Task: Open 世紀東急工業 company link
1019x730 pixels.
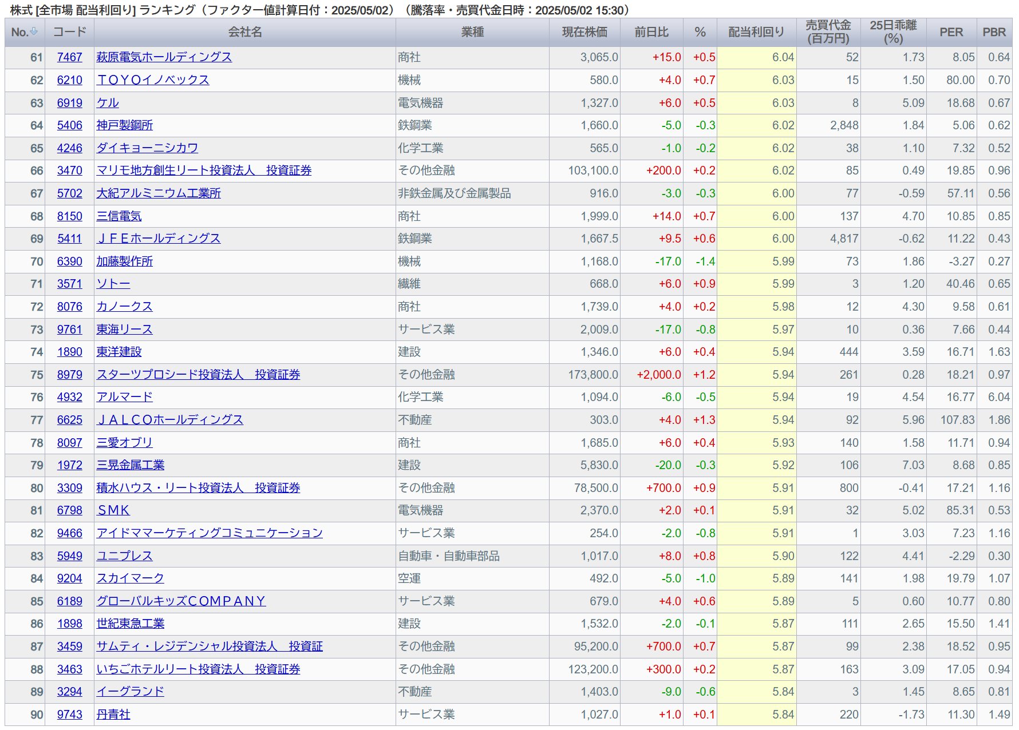Action: pos(131,624)
